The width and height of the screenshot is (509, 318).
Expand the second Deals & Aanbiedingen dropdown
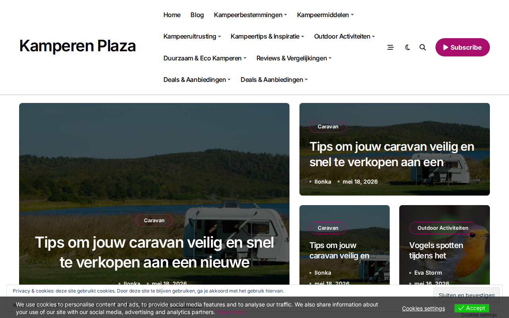[x=274, y=79]
